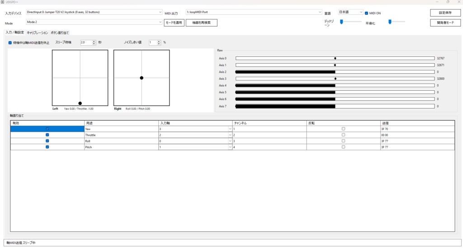Uncheck the 有効 box for Pitch row

point(47,147)
